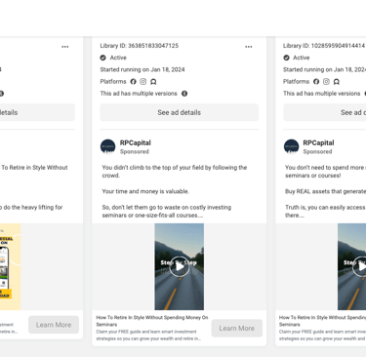The width and height of the screenshot is (366, 357).
Task: Play the Step By Step video in middle ad
Action: tap(180, 266)
